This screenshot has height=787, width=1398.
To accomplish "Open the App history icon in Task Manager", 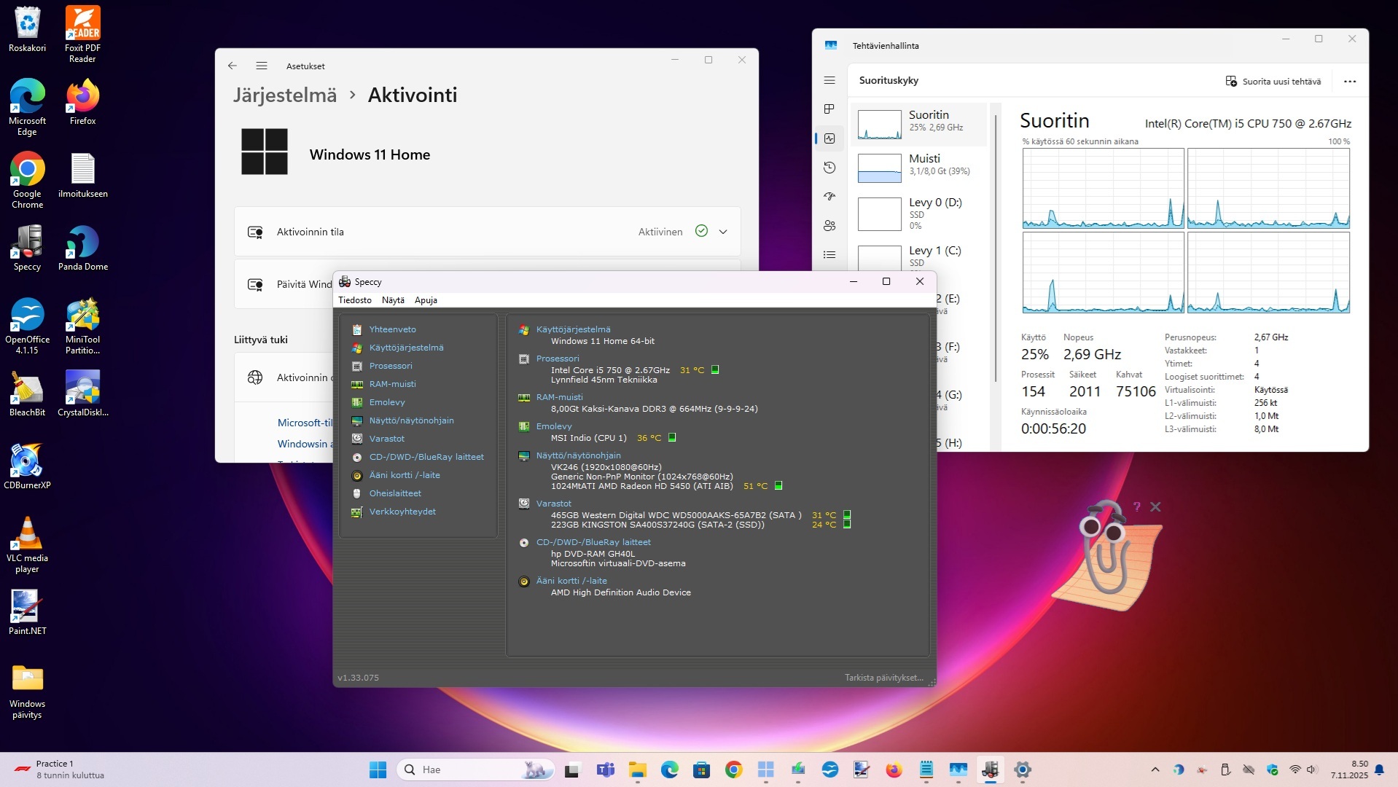I will tap(829, 168).
